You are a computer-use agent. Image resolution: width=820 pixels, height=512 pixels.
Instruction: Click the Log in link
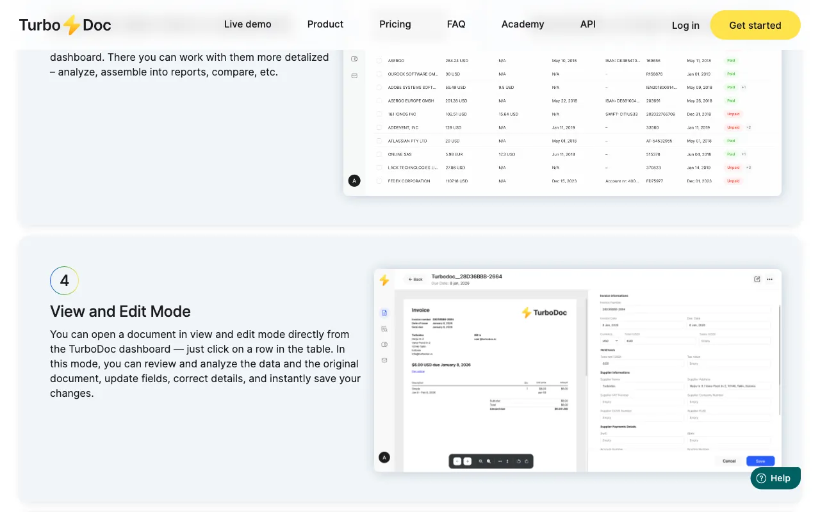tap(685, 26)
